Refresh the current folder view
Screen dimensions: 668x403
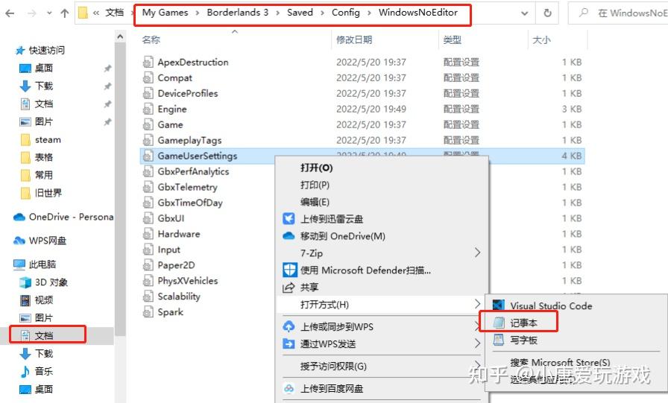pyautogui.click(x=548, y=13)
